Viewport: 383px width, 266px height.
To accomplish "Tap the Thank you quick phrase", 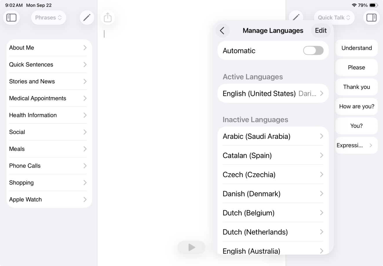I will point(356,87).
